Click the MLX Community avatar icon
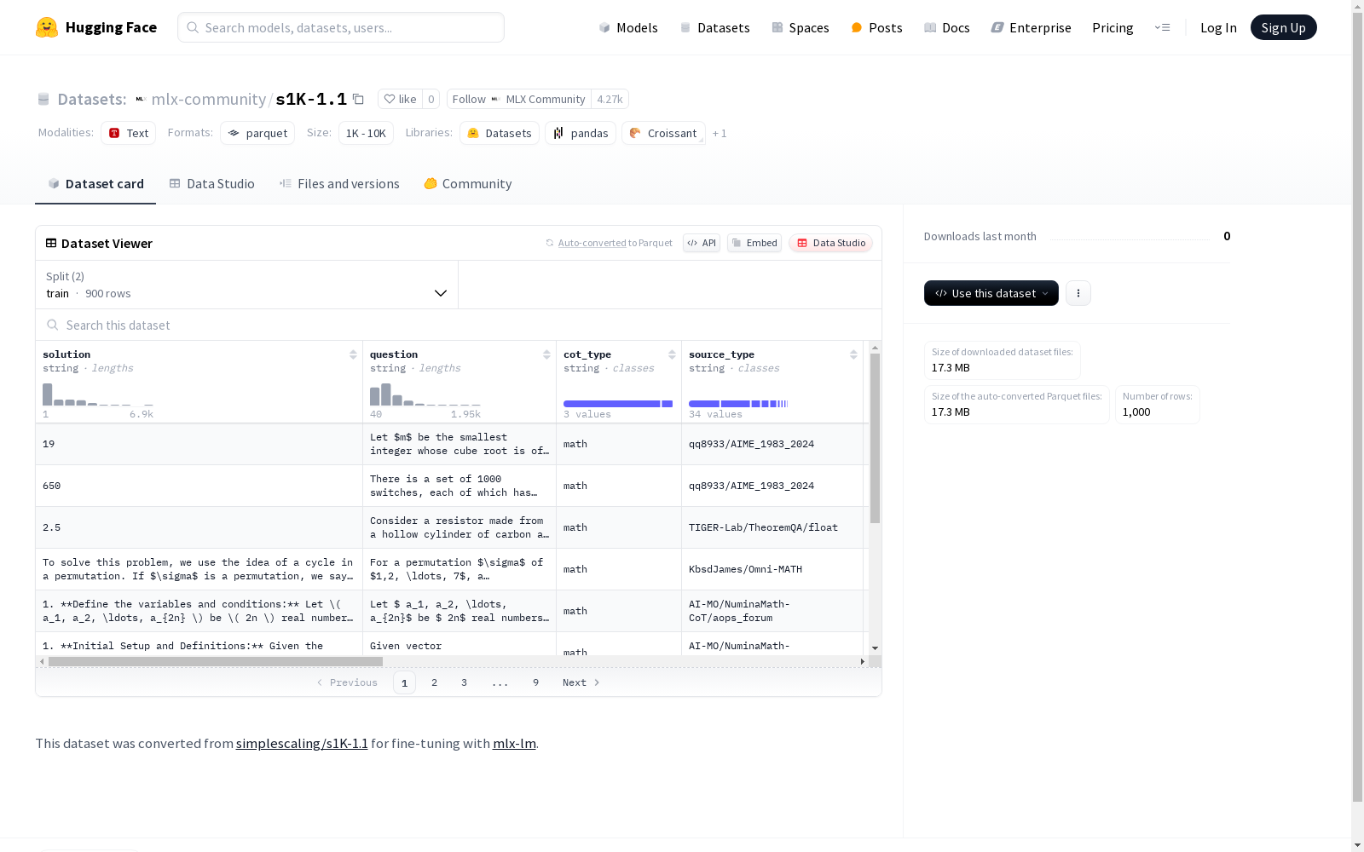 (x=495, y=99)
